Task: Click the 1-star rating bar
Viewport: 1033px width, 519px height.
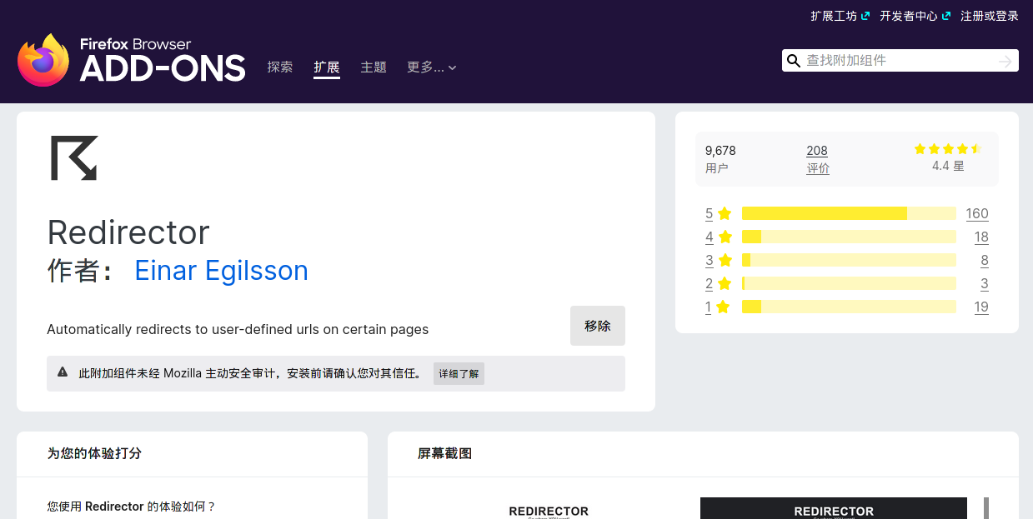Action: coord(849,307)
